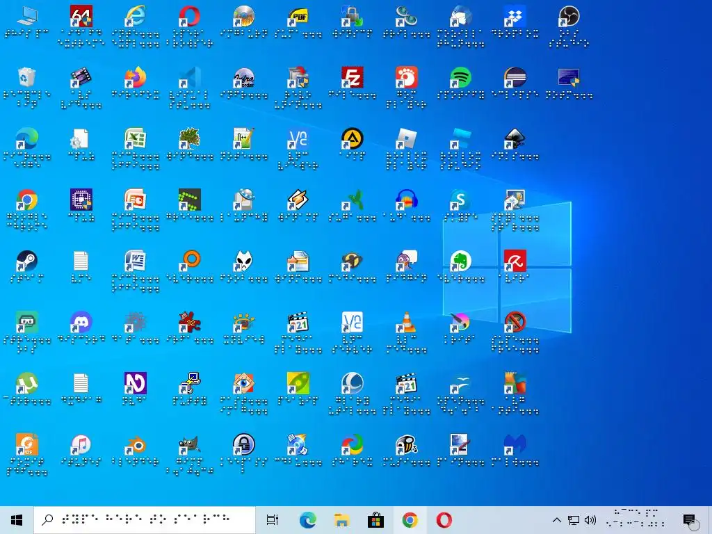
Task: Select the Dropbox desktop shortcut
Action: pos(515,17)
